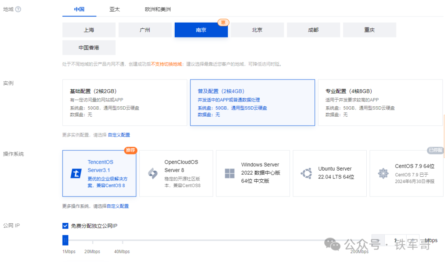This screenshot has height=262, width=445.
Task: Click the text CentOS 7.9 64位
Action: (415, 166)
